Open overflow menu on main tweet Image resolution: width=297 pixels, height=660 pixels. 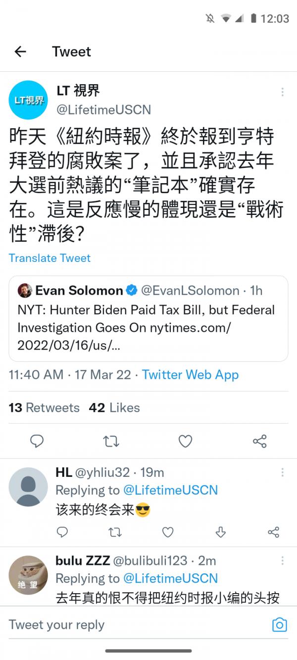[282, 92]
